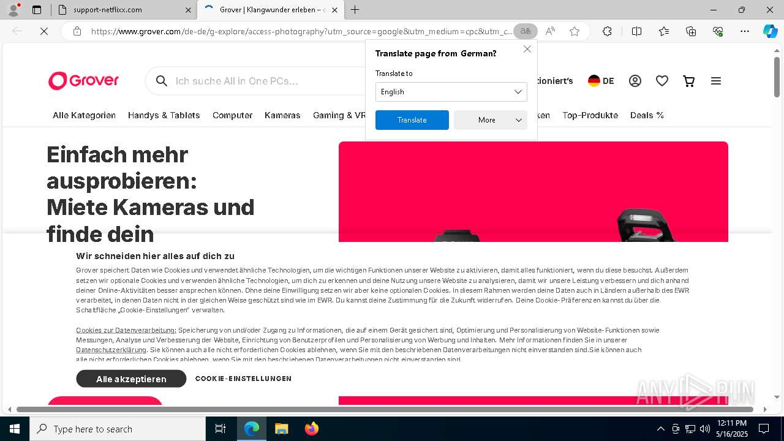Click the Type here to search box
The image size is (784, 441).
[118, 429]
